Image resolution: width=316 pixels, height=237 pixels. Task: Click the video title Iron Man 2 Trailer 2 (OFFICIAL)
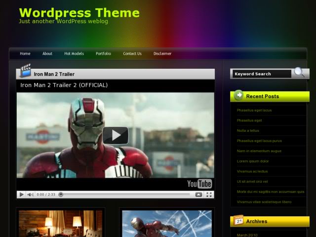point(64,85)
